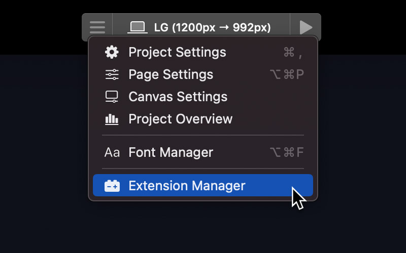The height and width of the screenshot is (253, 406).
Task: Click the gear icon beside Project Settings
Action: tap(112, 52)
